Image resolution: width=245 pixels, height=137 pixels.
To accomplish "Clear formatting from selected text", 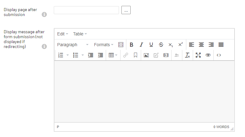I will point(187,55).
